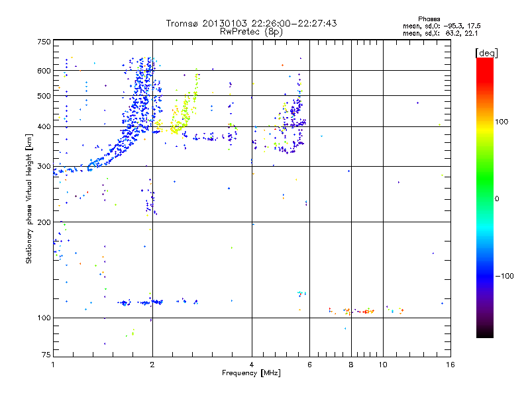Click the x-axis tick label '16'
Screen dimensions: 530x397
point(450,365)
